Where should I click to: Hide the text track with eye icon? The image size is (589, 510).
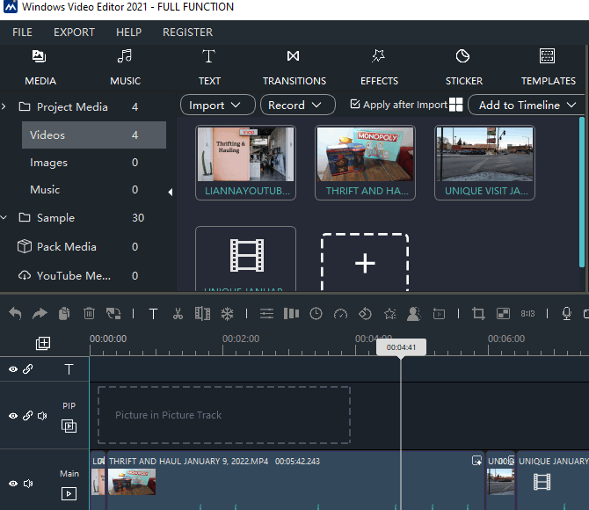click(x=13, y=369)
